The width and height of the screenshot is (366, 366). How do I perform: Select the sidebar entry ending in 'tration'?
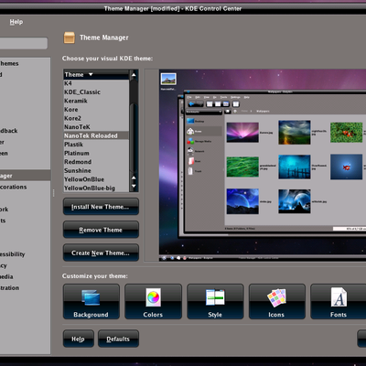[25, 288]
